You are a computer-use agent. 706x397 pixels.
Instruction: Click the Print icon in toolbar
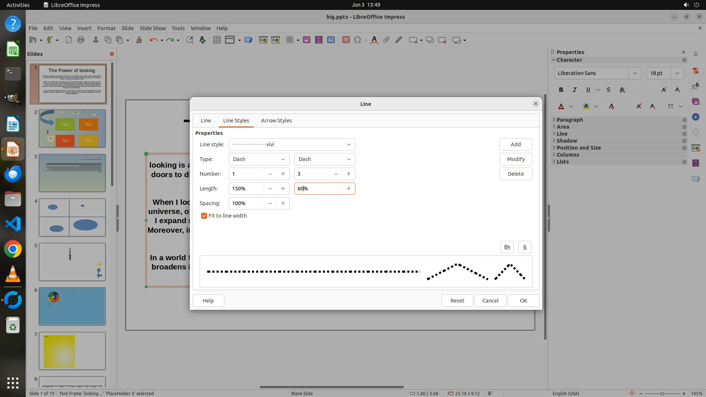point(81,40)
